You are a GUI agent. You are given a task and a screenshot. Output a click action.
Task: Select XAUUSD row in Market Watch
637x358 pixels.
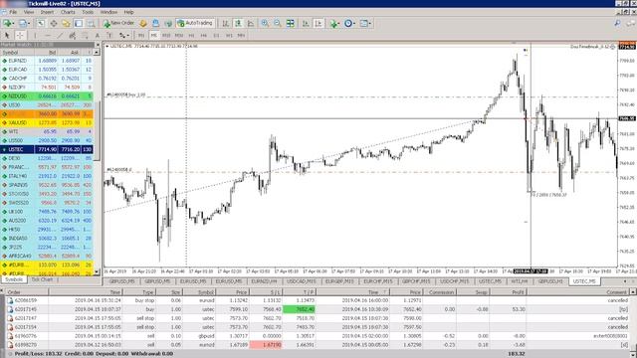tap(47, 122)
